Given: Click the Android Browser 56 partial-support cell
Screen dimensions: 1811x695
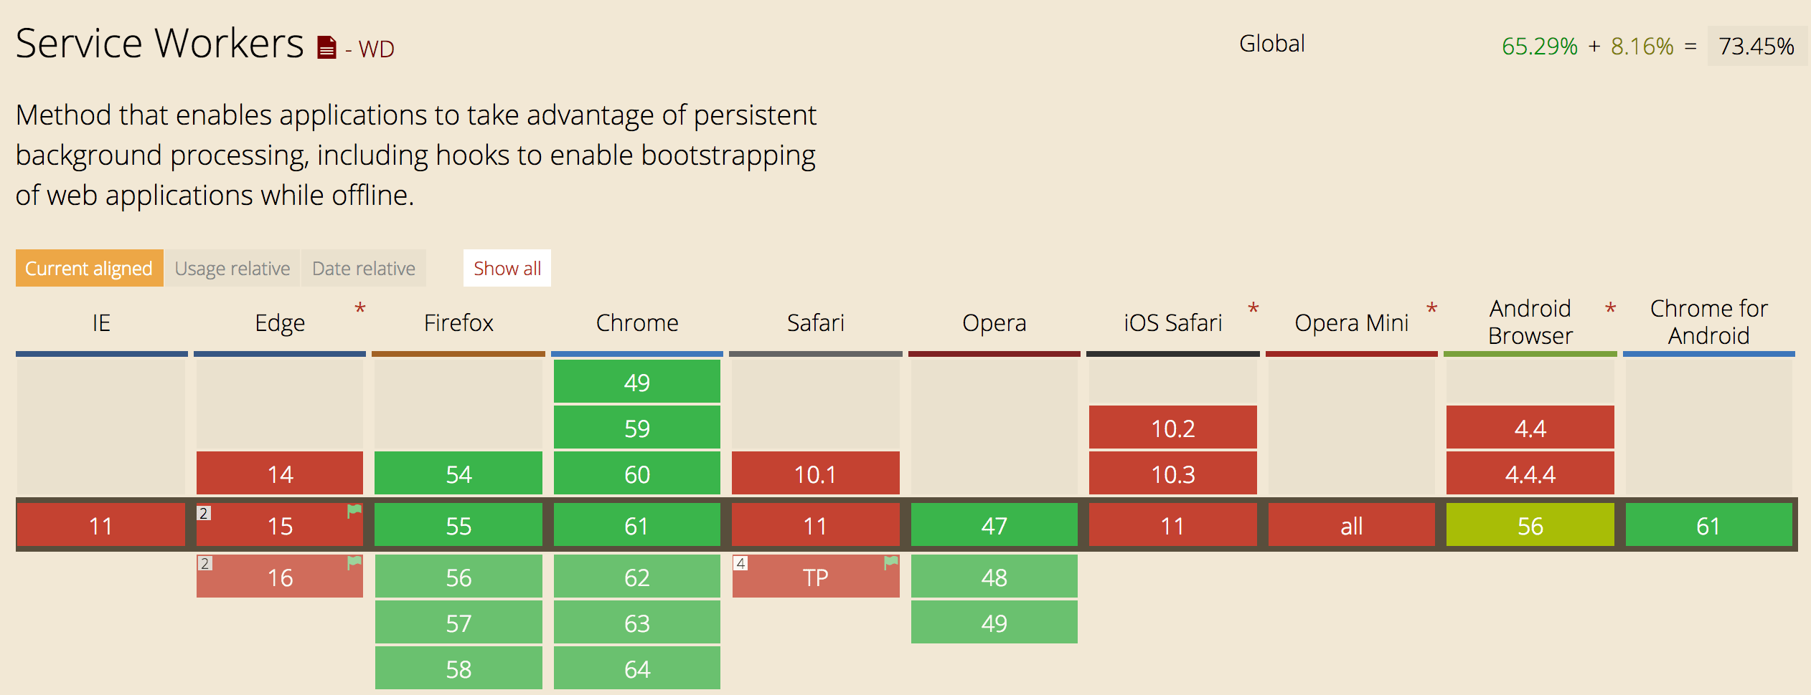Looking at the screenshot, I should click(x=1530, y=525).
